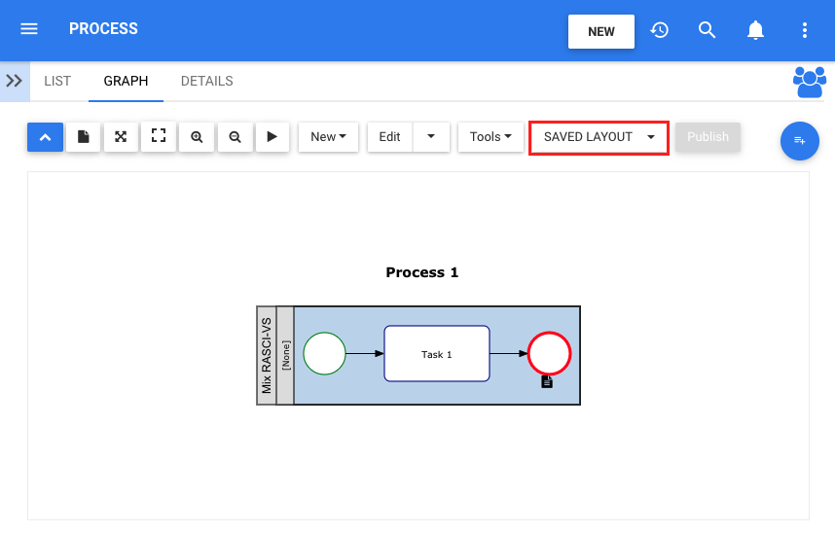Open the Edit split-button arrow

click(431, 137)
